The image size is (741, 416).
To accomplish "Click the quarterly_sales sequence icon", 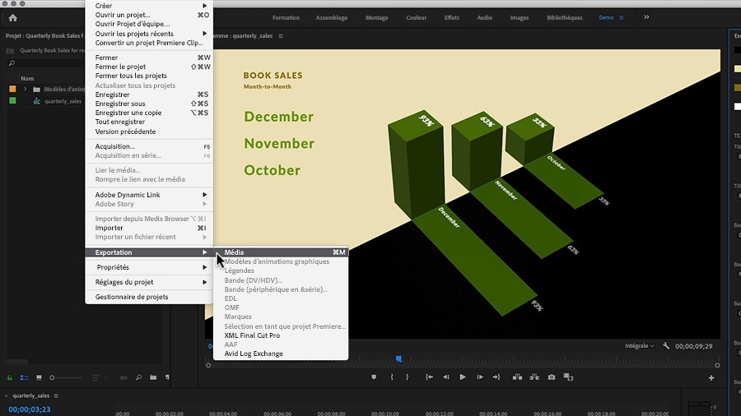I will [x=36, y=101].
